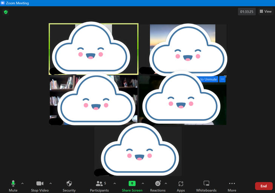
Task: Expand the arrow beside Participants
Action: click(111, 184)
